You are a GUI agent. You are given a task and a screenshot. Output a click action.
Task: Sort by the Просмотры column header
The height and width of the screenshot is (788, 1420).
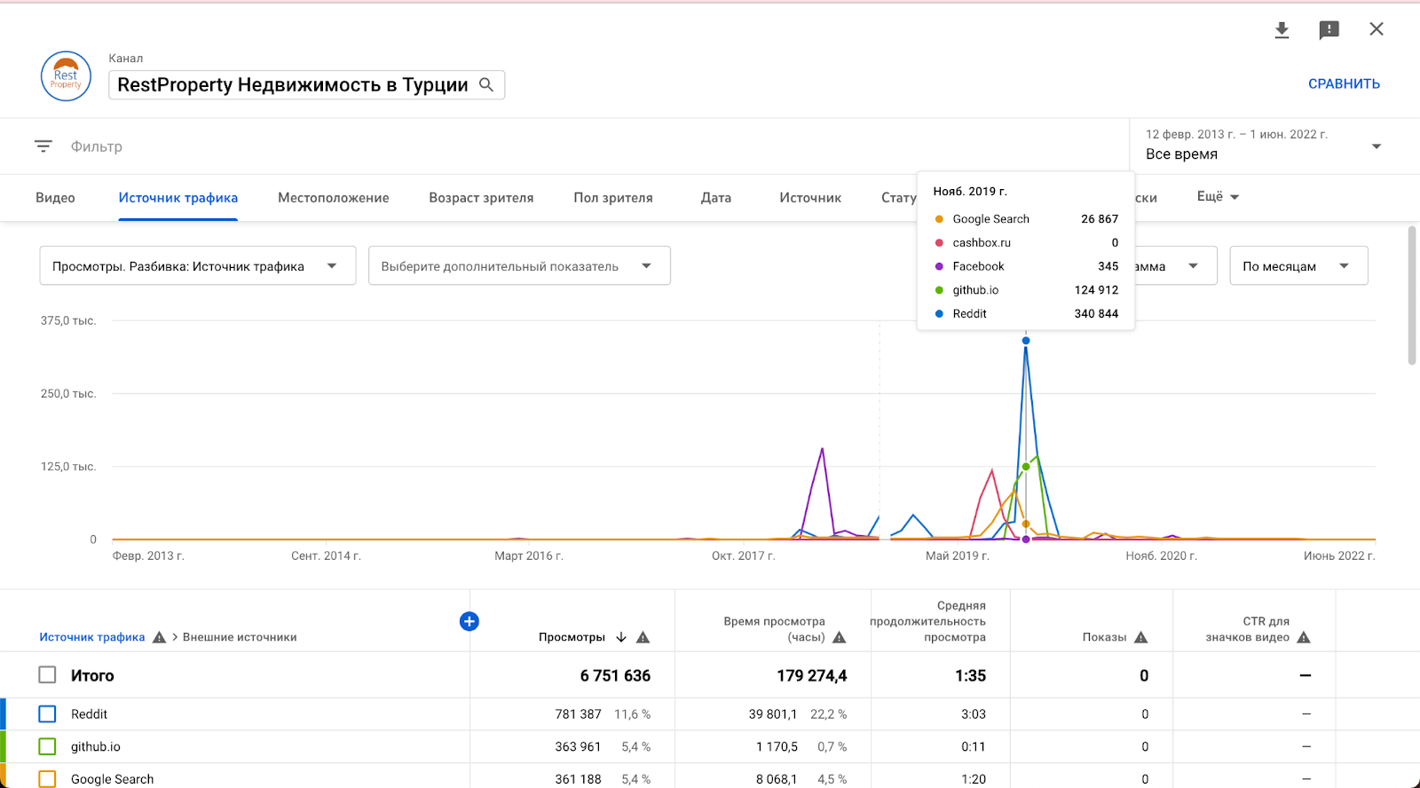pos(572,637)
